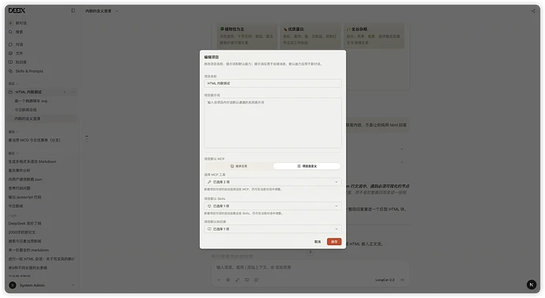The width and height of the screenshot is (545, 298).
Task: Select the 项目自定义 MCP option
Action: [307, 166]
